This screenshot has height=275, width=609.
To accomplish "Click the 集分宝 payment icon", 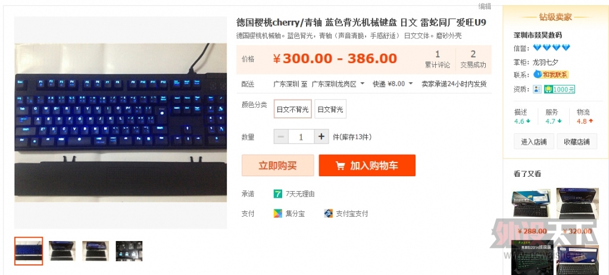I will (x=277, y=213).
